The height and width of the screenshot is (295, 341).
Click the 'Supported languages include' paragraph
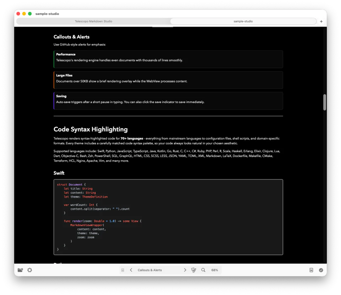pos(167,156)
